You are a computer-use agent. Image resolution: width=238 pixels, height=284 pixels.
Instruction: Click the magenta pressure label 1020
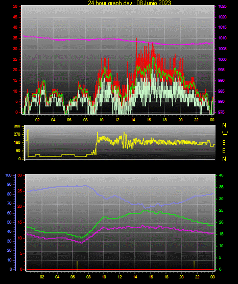[x=222, y=17]
